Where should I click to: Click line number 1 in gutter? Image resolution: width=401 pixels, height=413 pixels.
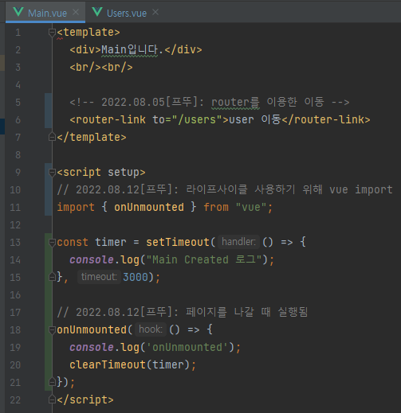click(18, 33)
